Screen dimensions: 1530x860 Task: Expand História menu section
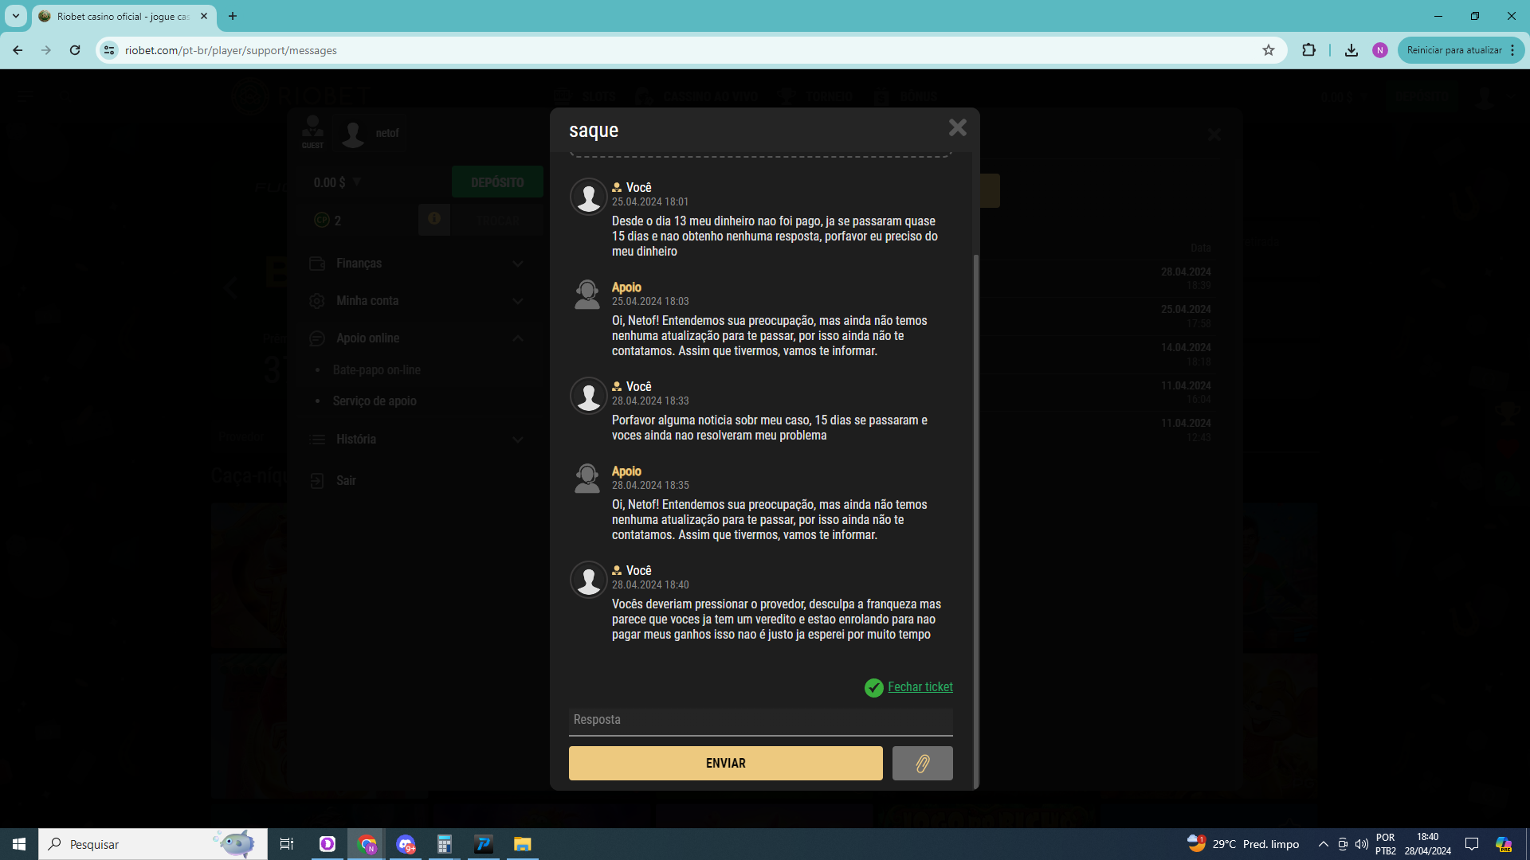(417, 440)
